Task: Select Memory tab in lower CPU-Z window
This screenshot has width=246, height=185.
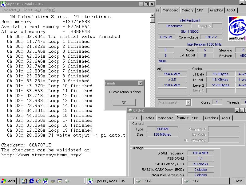Action: (183, 117)
